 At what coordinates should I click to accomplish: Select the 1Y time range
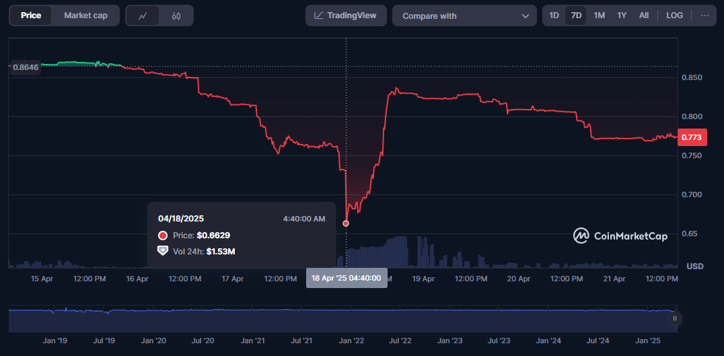622,15
